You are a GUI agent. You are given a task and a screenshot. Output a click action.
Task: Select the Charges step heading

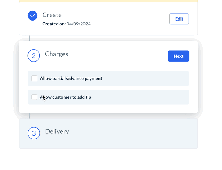[57, 54]
